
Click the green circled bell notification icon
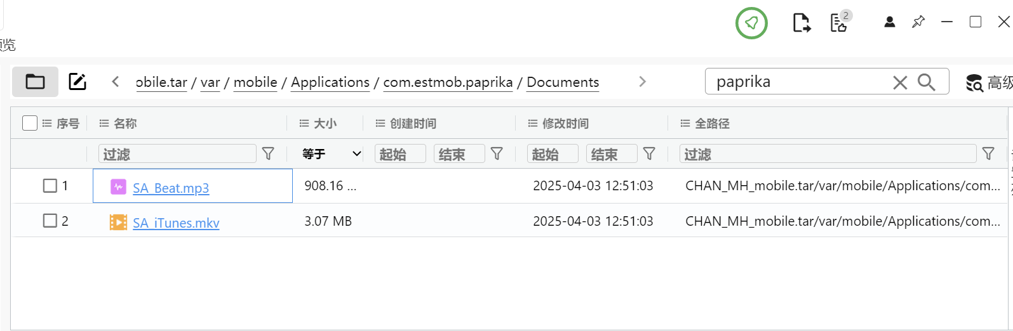751,23
